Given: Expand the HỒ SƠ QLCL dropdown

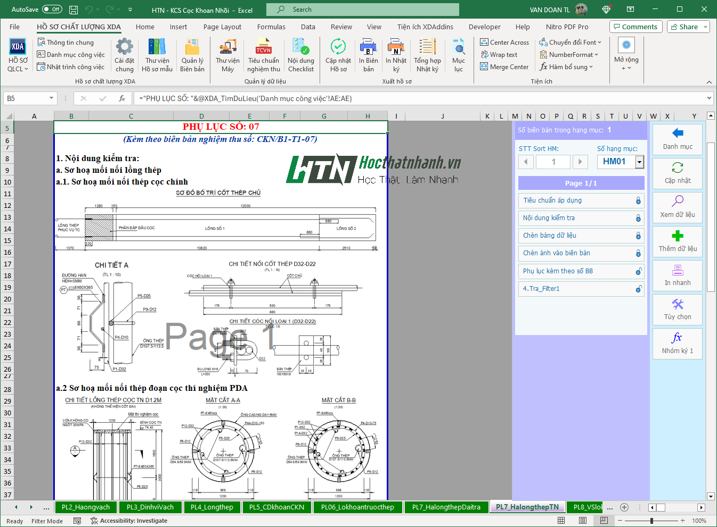Looking at the screenshot, I should coord(18,69).
